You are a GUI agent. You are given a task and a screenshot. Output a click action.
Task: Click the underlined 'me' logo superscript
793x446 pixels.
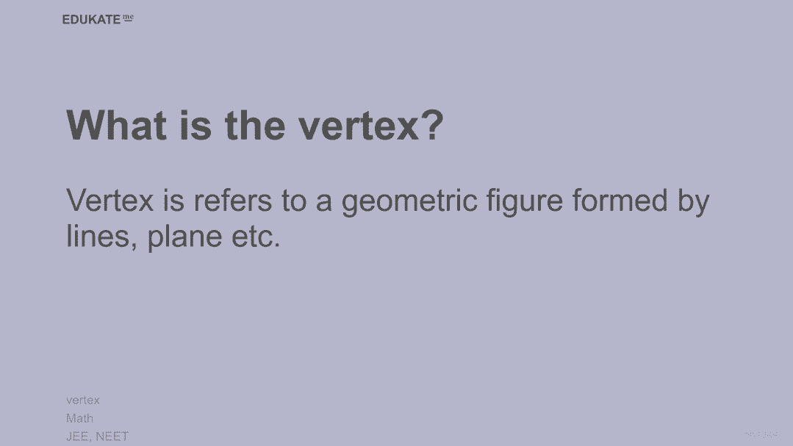[128, 18]
